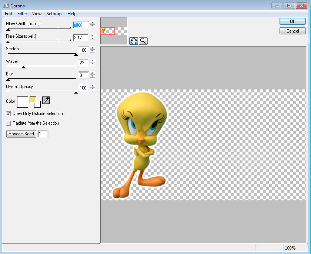The height and width of the screenshot is (254, 311).
Task: Click the Waver slider handle
Action: coord(23,67)
